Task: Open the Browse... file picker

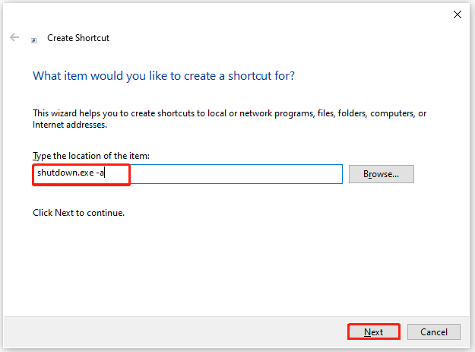Action: click(x=381, y=174)
